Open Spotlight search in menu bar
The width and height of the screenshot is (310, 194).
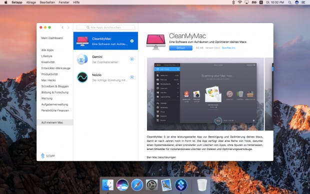click(290, 2)
